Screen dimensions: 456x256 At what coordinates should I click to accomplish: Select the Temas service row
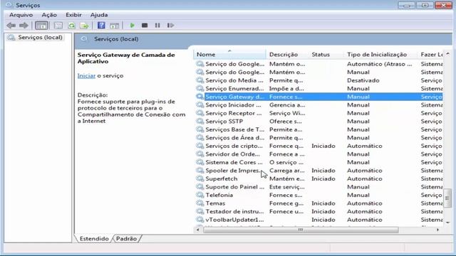click(319, 203)
